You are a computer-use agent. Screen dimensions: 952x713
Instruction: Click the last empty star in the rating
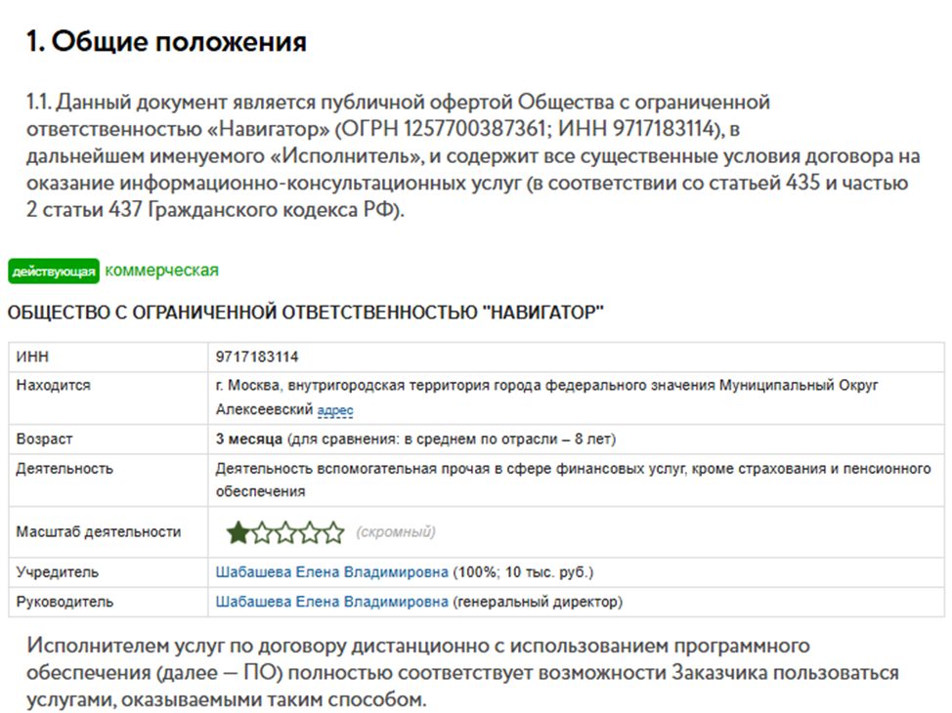click(x=332, y=532)
